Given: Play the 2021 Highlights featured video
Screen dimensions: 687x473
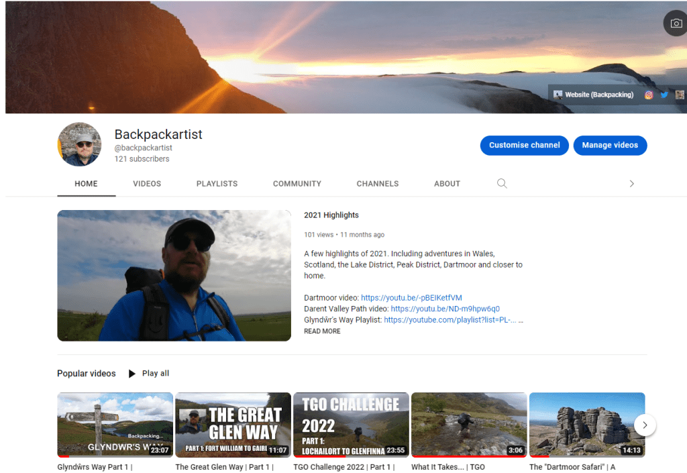Looking at the screenshot, I should point(174,276).
